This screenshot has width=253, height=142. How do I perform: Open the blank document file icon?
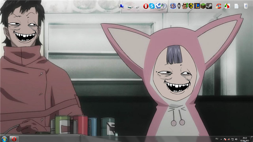[x=237, y=6]
